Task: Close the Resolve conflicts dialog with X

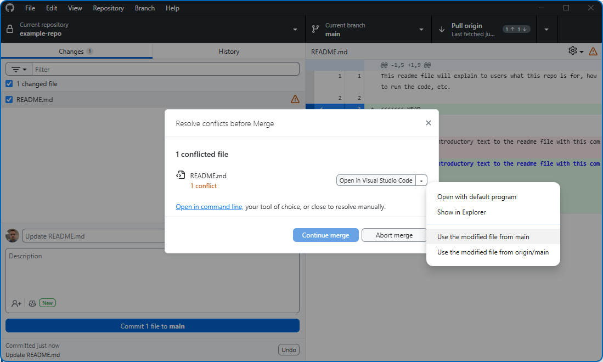Action: (429, 123)
